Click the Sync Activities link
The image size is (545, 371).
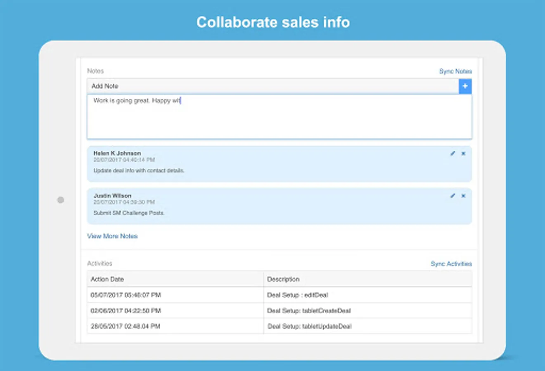(451, 264)
